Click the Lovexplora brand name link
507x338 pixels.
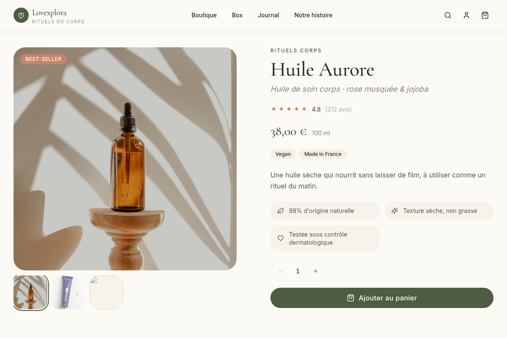pyautogui.click(x=49, y=13)
